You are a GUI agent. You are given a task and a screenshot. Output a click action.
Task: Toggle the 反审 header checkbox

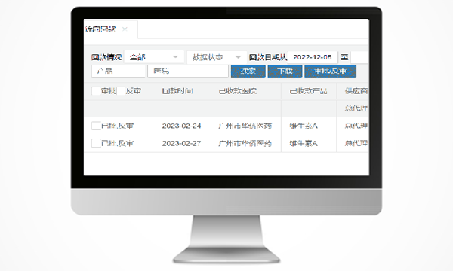pos(121,91)
